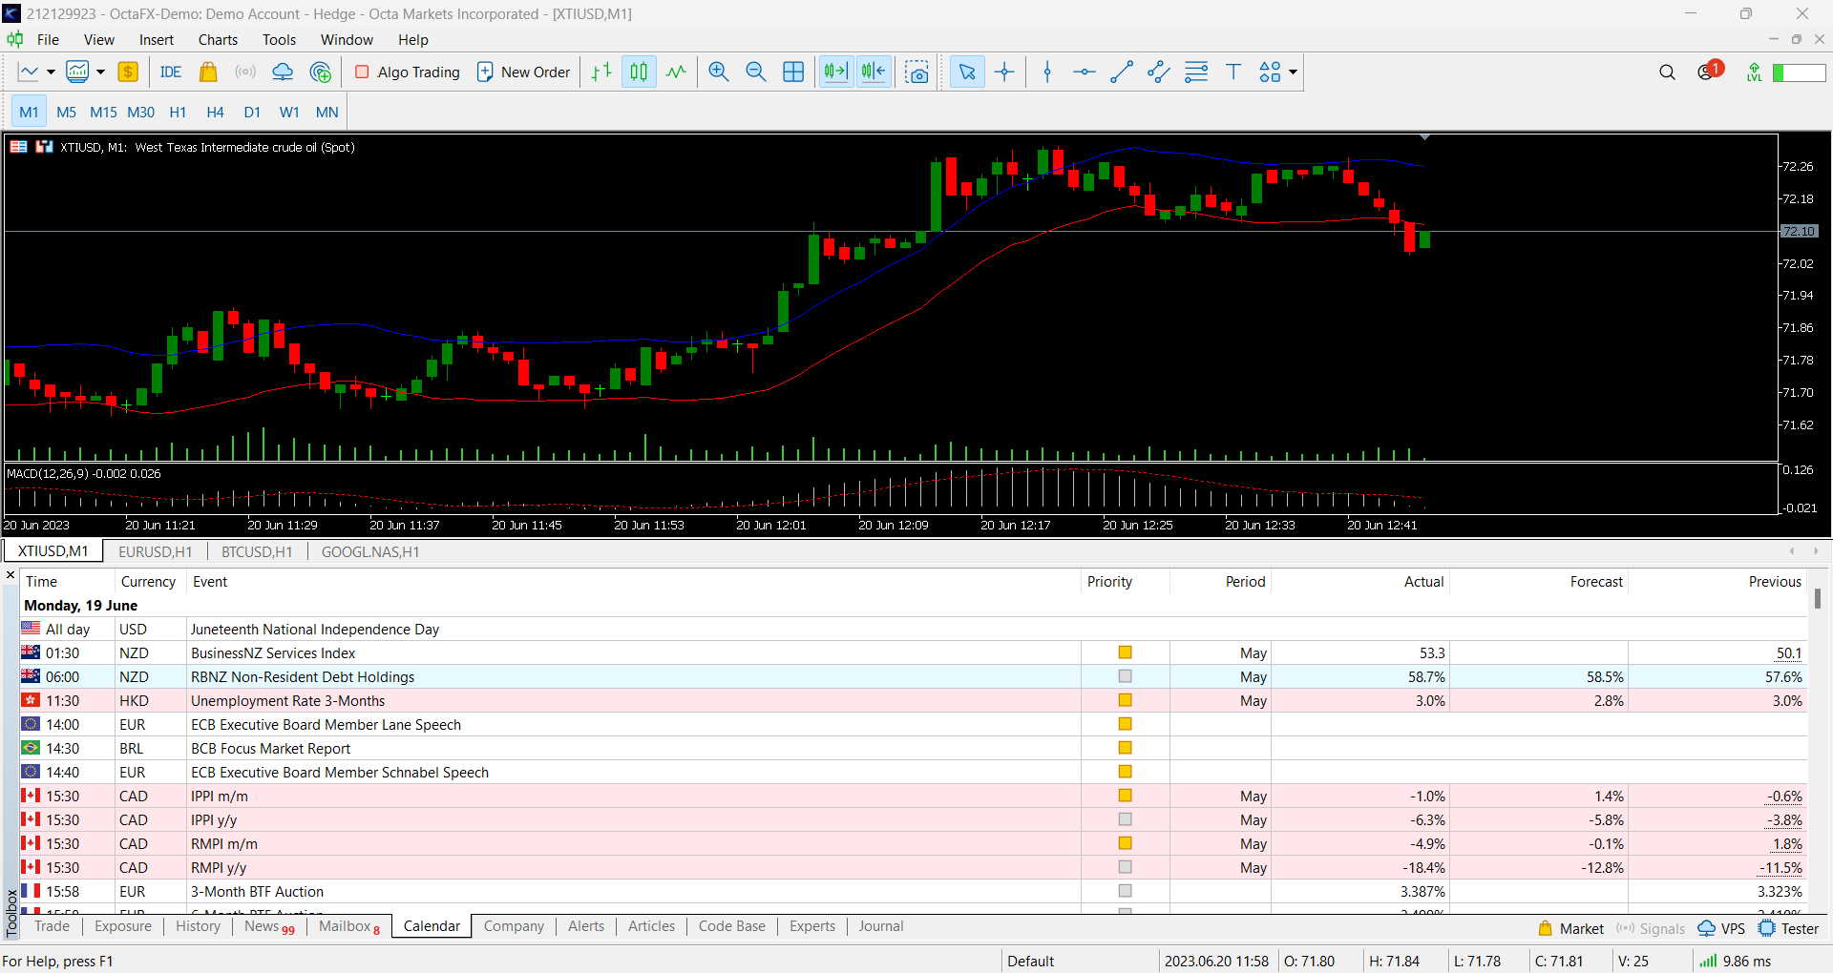The width and height of the screenshot is (1833, 973).
Task: Tile chart windows grid icon
Action: pyautogui.click(x=793, y=72)
